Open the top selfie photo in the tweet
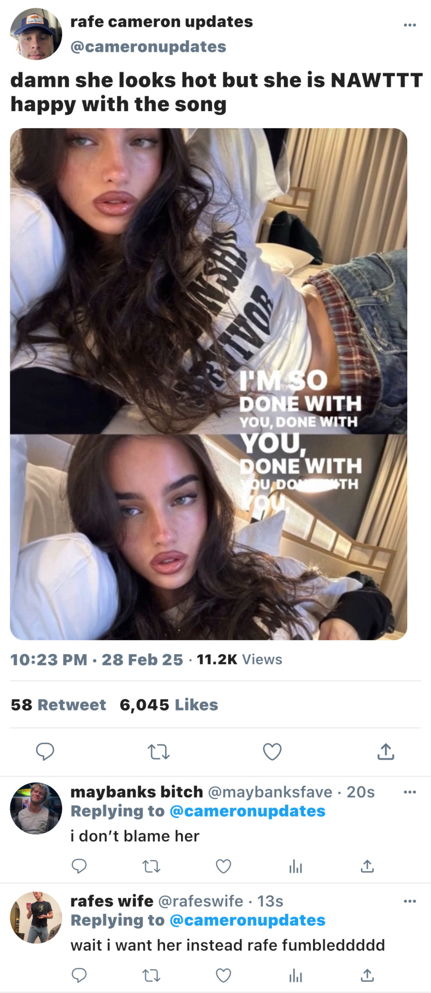Screen dimensions: 431x993 coord(209,281)
